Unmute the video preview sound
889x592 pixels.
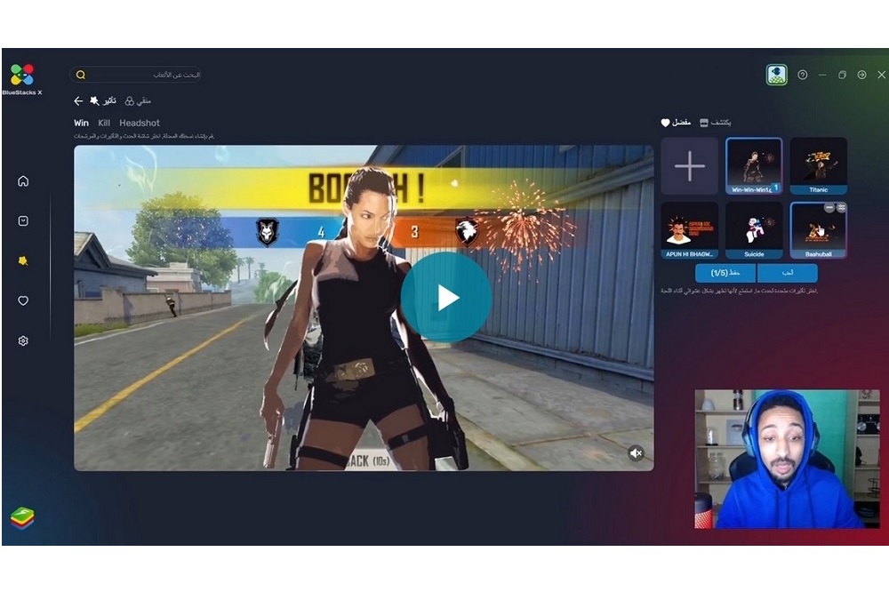(636, 453)
